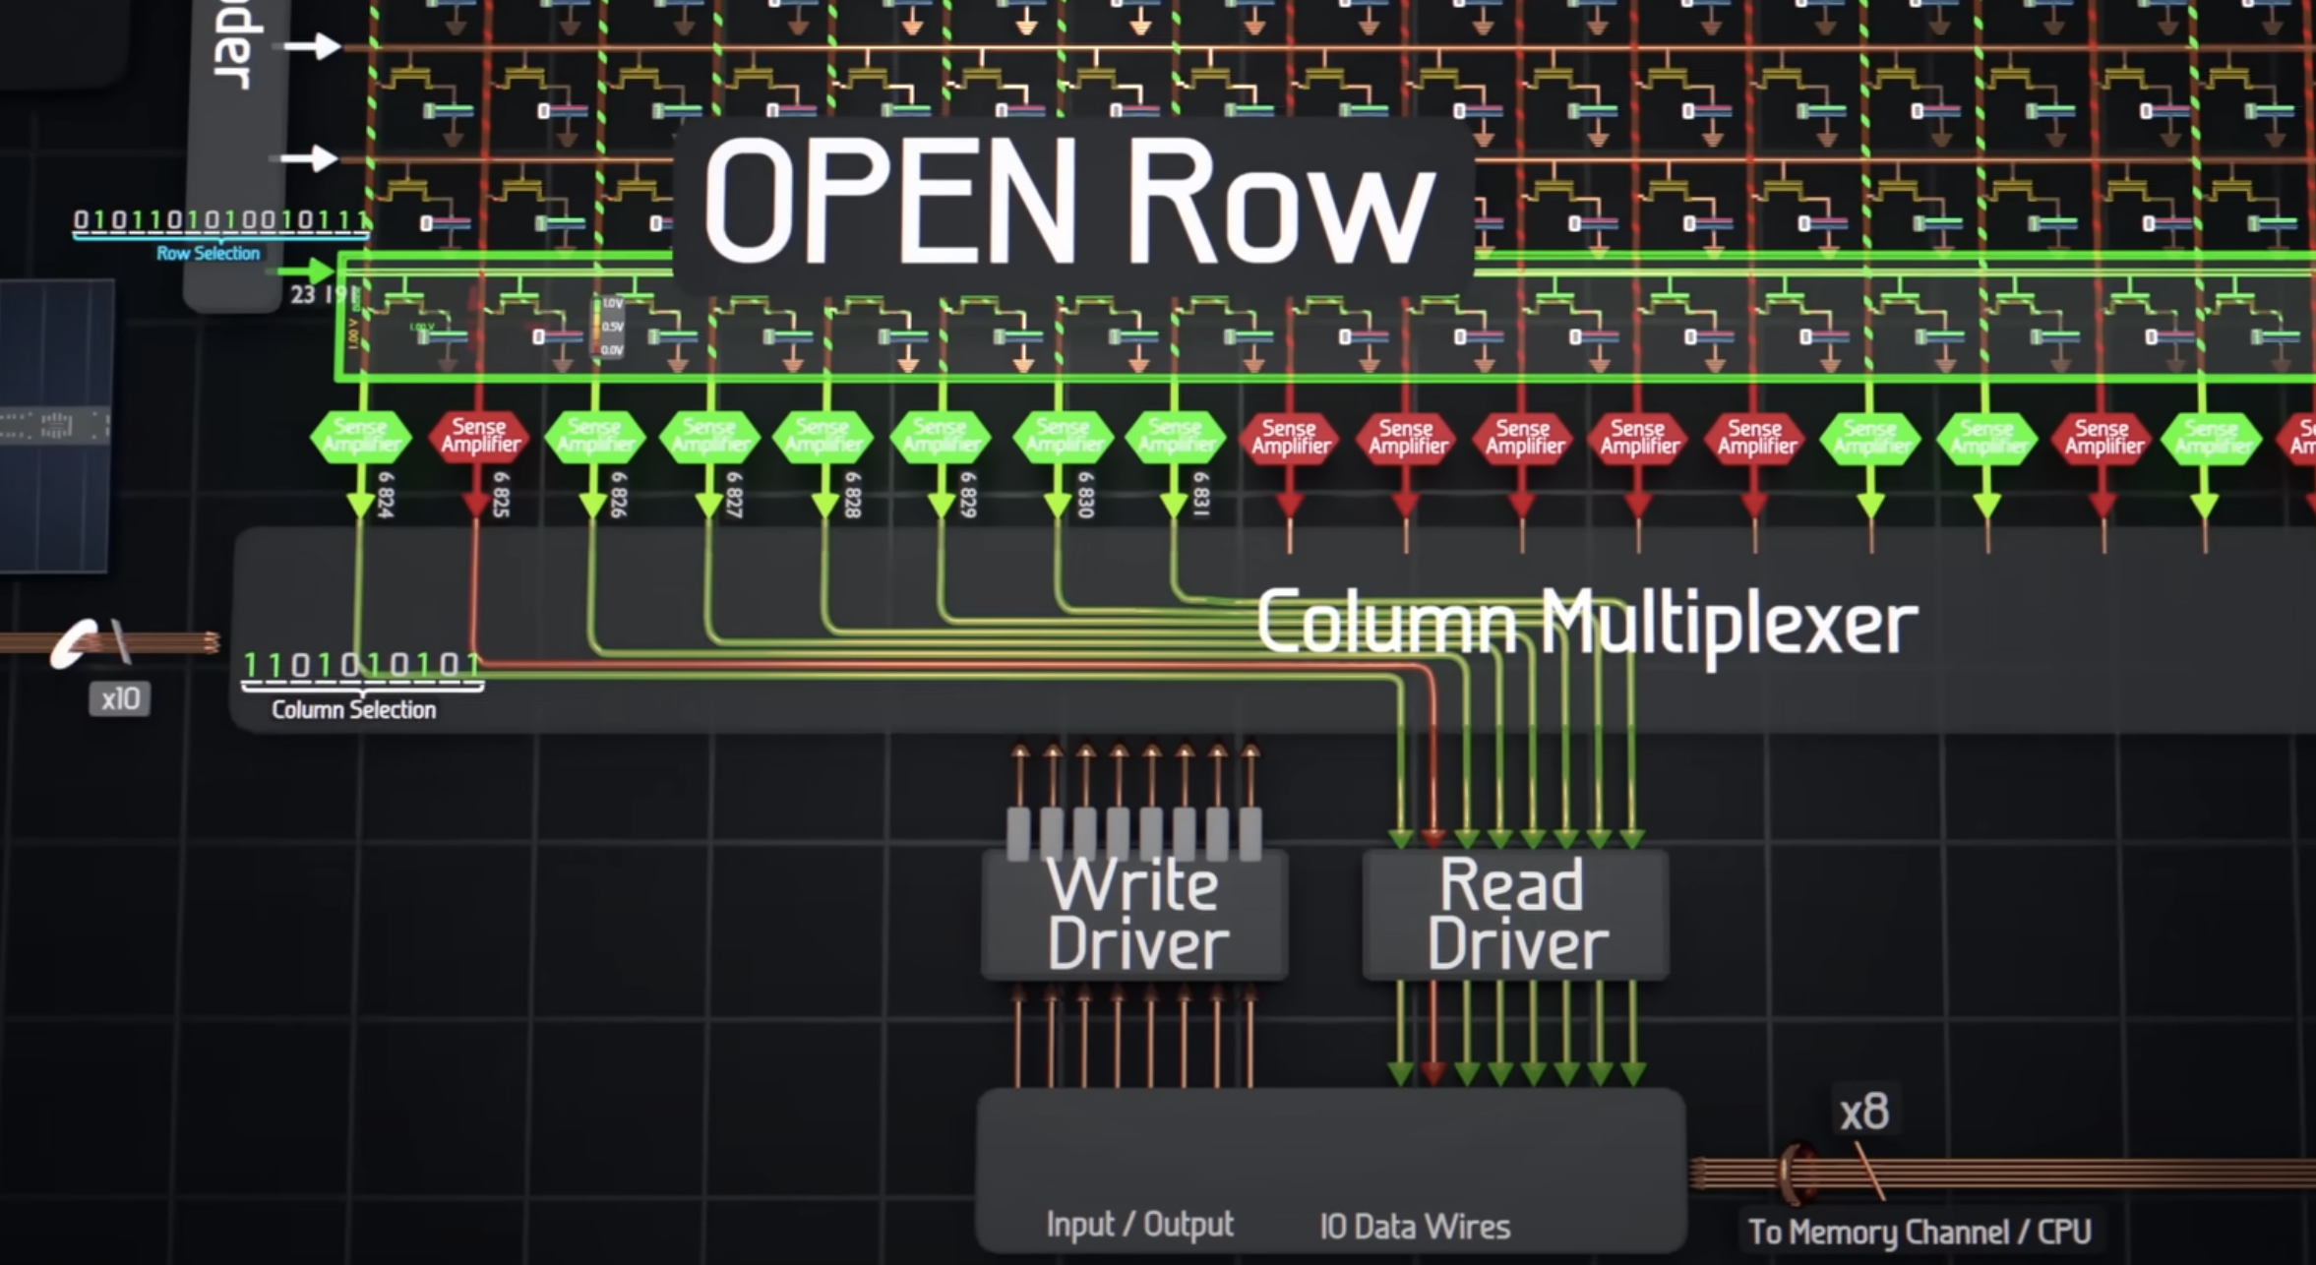Click the red Sense Amplifier above 6 825
The image size is (2316, 1265).
(x=479, y=436)
